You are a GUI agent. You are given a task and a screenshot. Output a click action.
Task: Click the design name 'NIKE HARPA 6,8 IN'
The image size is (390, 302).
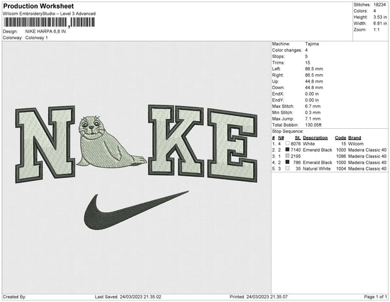45,31
